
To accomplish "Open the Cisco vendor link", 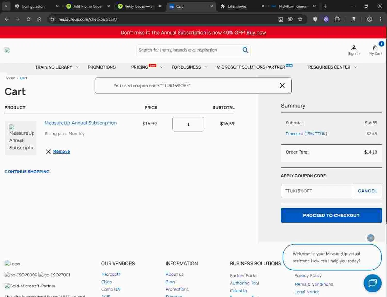I will [107, 282].
